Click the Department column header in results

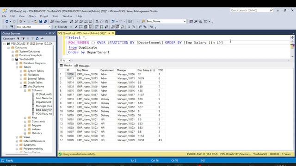(107, 70)
